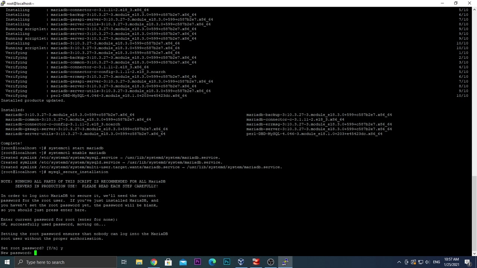Open Adobe Premiere Pro from the taskbar
Screen dimensions: 477x268
click(x=198, y=262)
